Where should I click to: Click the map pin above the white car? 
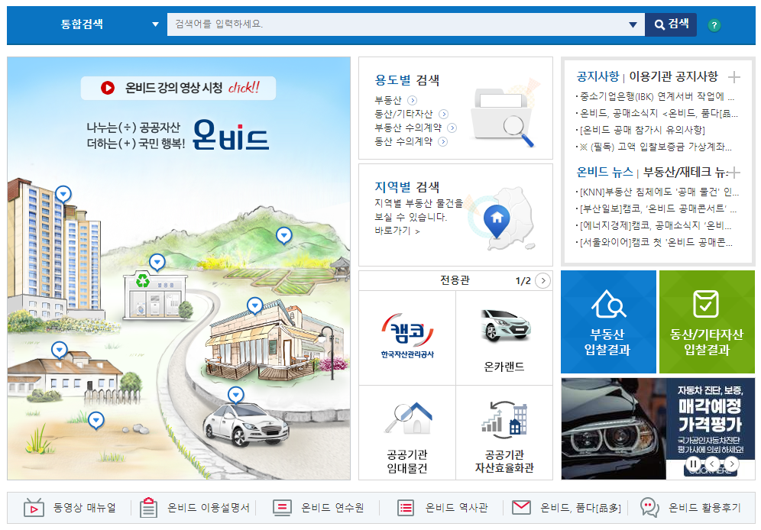236,395
